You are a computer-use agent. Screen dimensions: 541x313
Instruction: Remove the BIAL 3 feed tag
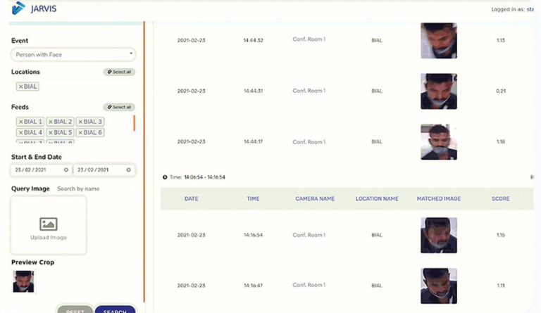[x=80, y=122]
